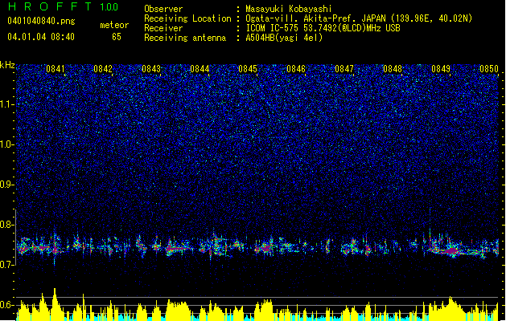Click the 1.0 kHz axis label
506x321 pixels.
[x=6, y=144]
